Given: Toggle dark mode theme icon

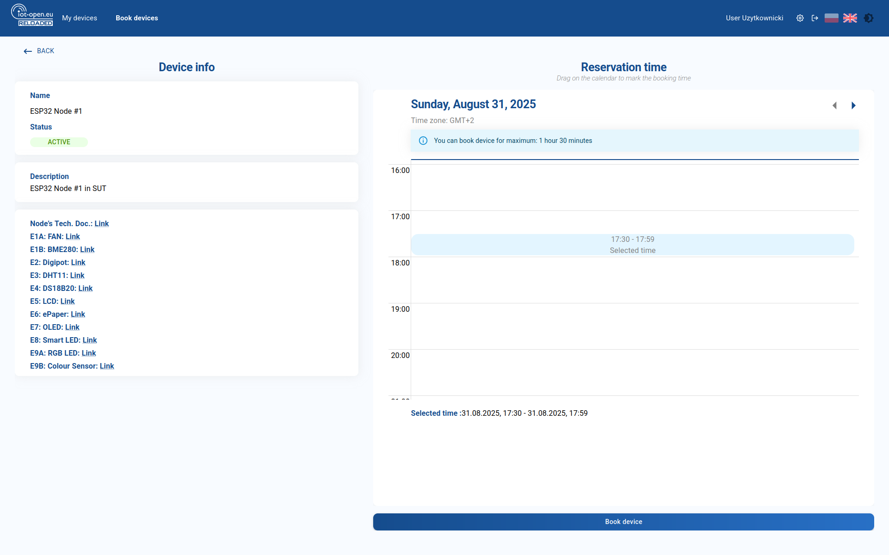Looking at the screenshot, I should tap(869, 18).
